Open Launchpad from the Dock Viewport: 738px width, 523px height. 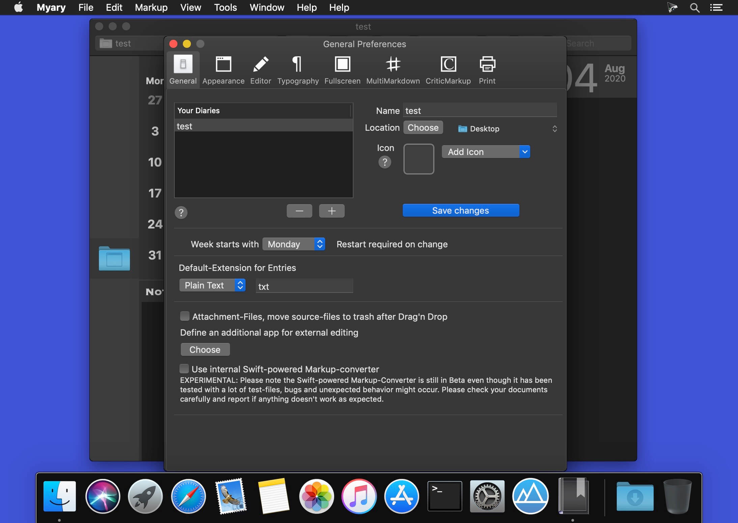pyautogui.click(x=145, y=496)
